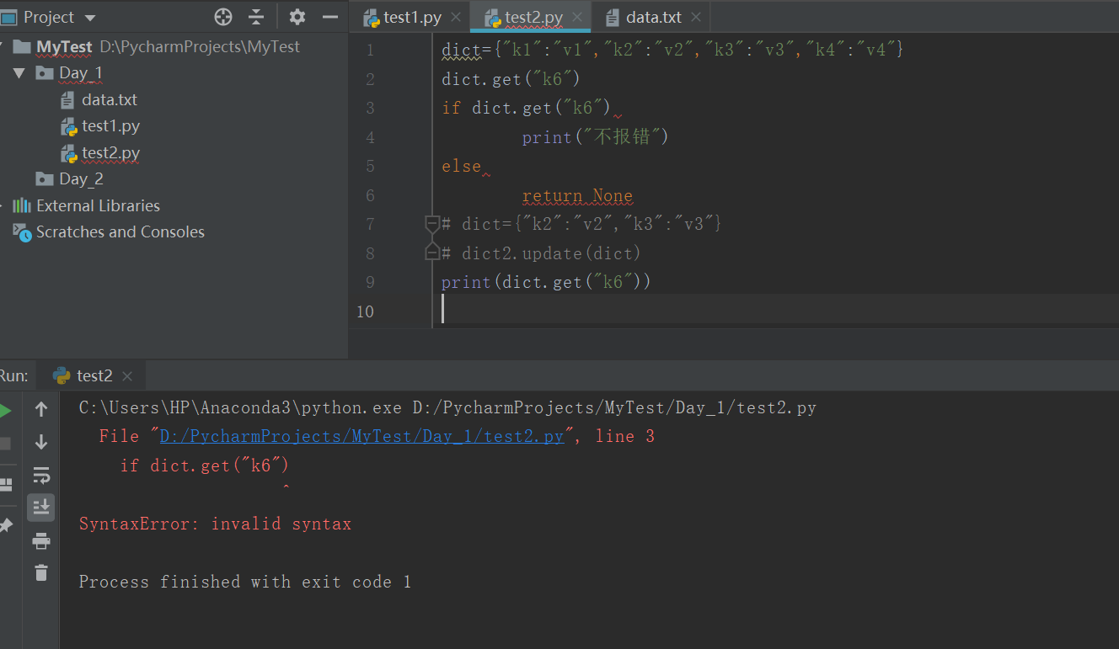The height and width of the screenshot is (649, 1119).
Task: Select test2.py in the Project tree
Action: click(111, 153)
